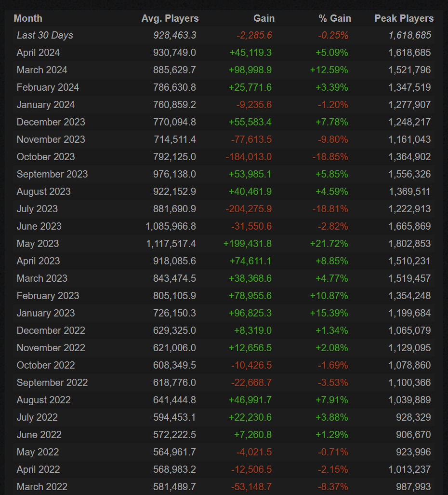The height and width of the screenshot is (495, 448).
Task: Select the February 2023 month cell
Action: [48, 296]
